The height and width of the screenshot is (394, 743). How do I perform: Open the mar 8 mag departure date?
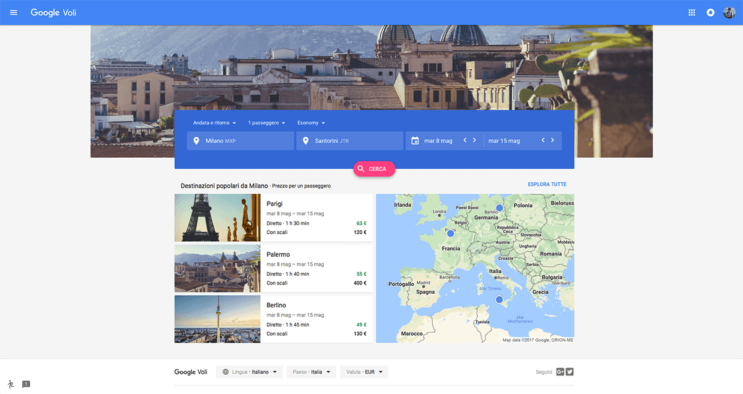pos(440,141)
